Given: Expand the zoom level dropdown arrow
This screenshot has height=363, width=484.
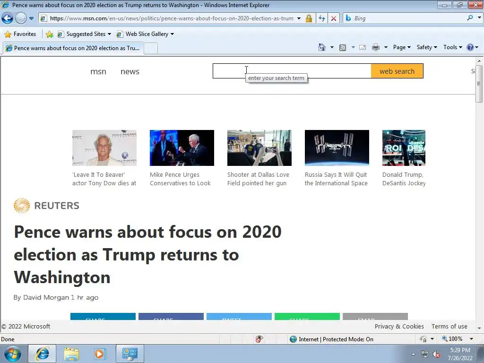Looking at the screenshot, I should [x=471, y=339].
